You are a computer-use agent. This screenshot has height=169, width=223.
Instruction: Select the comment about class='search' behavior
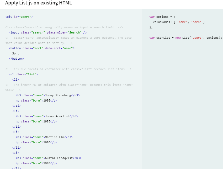pos(64,27)
